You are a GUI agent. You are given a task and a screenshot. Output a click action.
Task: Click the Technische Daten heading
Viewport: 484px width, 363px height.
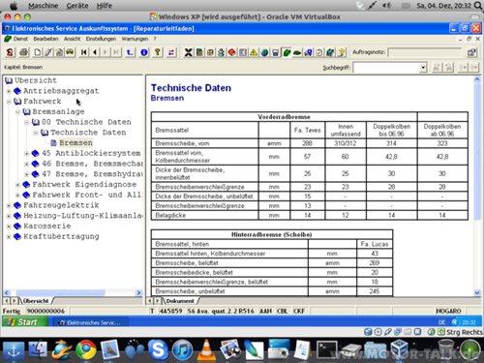coord(191,88)
